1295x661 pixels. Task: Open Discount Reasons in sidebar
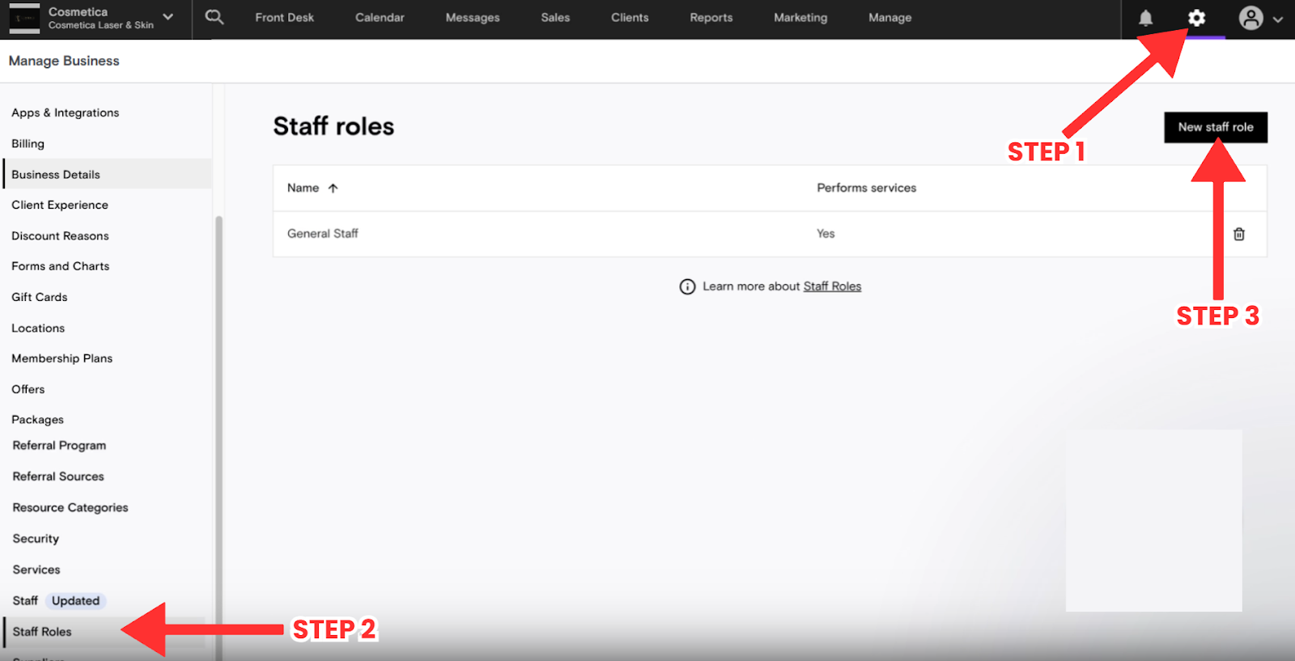click(60, 235)
